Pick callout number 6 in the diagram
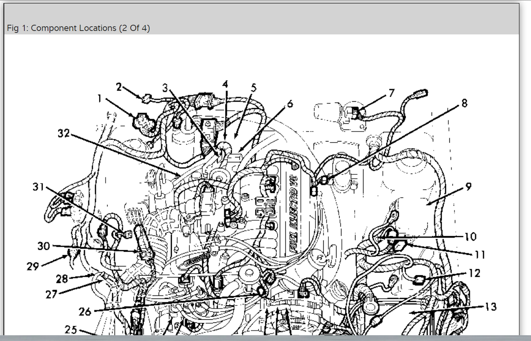 pos(290,104)
